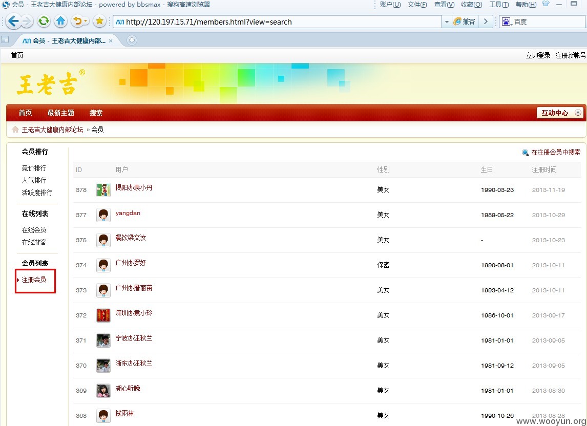Expand the 互动中心 dropdown arrow
The image size is (587, 426).
click(578, 112)
